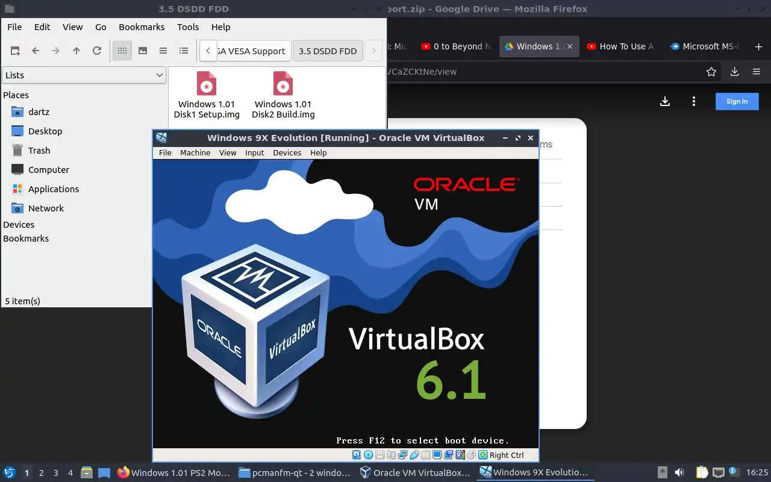Open the Firefox hamburger menu
Screen dimensions: 771x482
tap(757, 72)
